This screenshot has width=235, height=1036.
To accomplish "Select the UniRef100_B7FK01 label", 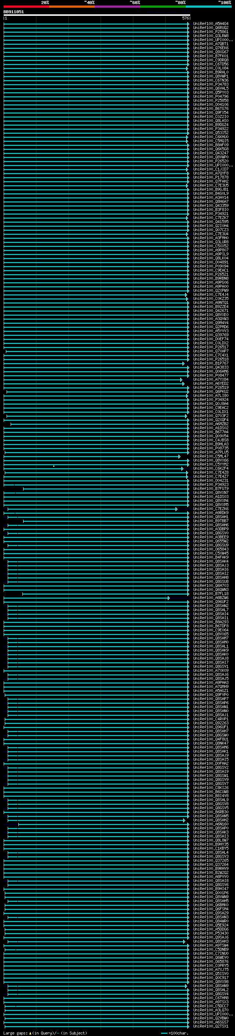I will [x=210, y=56].
